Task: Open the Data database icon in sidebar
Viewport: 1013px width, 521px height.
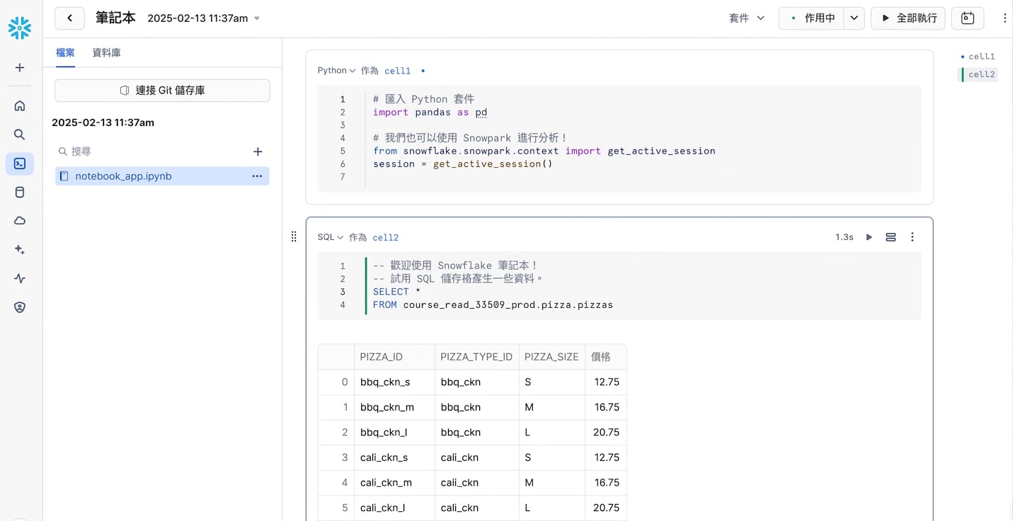Action: (20, 192)
